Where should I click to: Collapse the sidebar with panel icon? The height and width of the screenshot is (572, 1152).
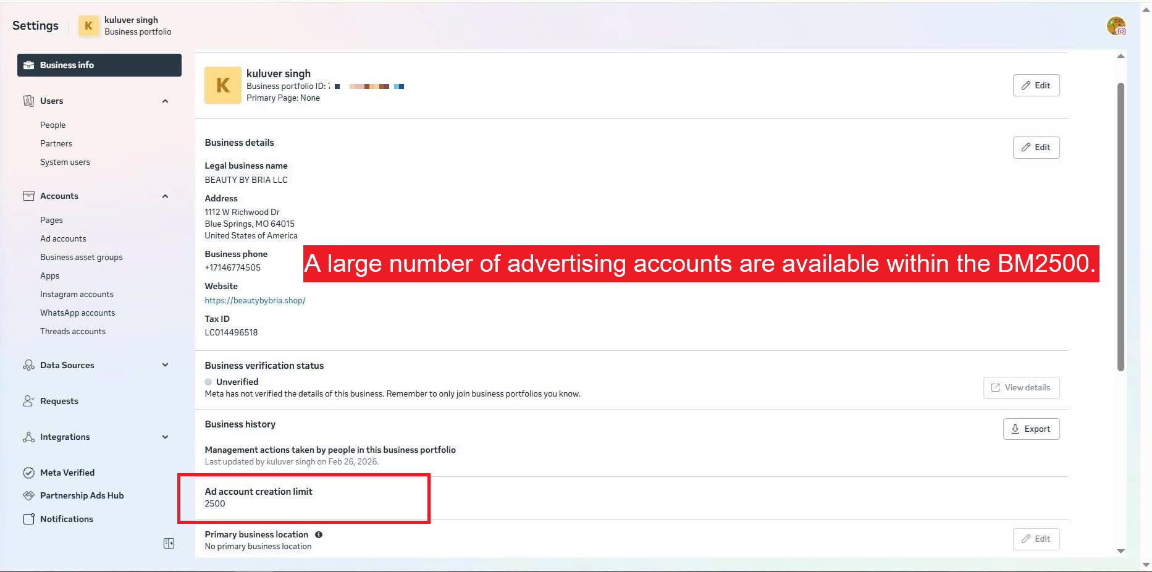coord(169,543)
